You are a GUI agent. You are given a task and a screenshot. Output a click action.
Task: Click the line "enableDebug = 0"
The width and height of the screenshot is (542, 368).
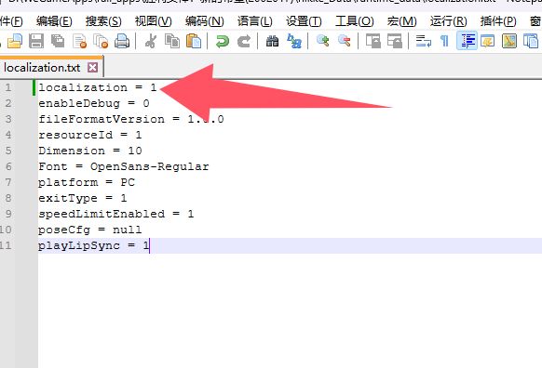point(94,103)
